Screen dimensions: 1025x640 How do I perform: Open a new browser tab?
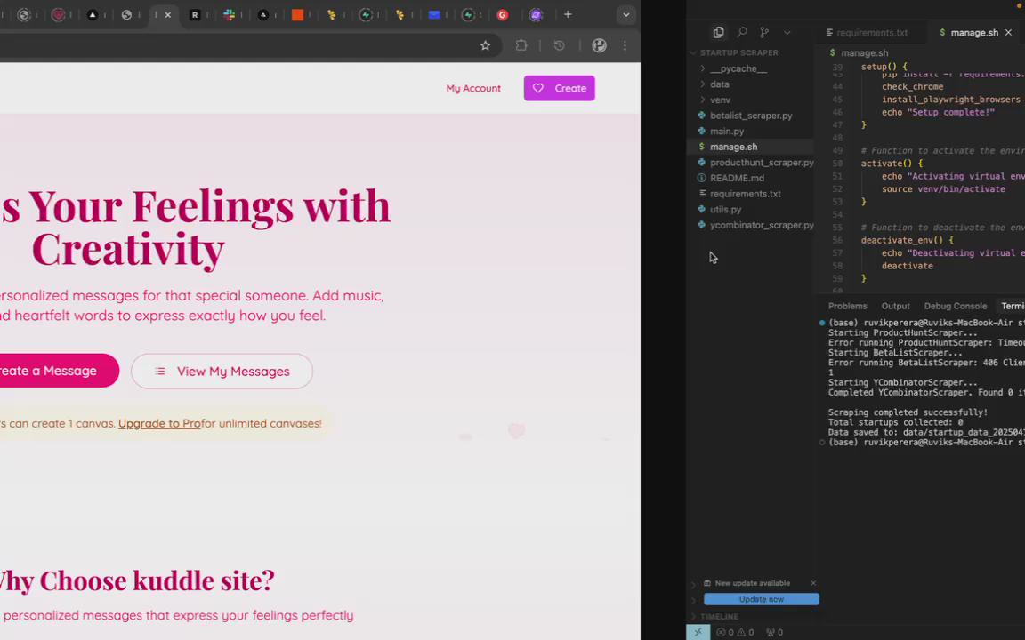[x=568, y=14]
